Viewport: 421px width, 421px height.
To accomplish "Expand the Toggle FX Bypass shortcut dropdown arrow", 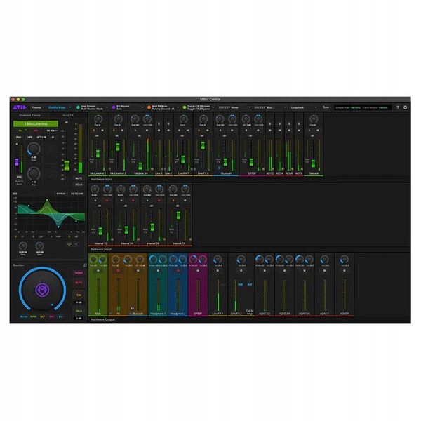I will click(x=213, y=107).
